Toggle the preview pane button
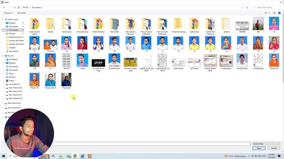The width and height of the screenshot is (284, 159). (274, 13)
